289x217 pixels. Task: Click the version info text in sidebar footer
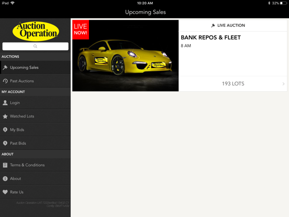tap(42, 204)
